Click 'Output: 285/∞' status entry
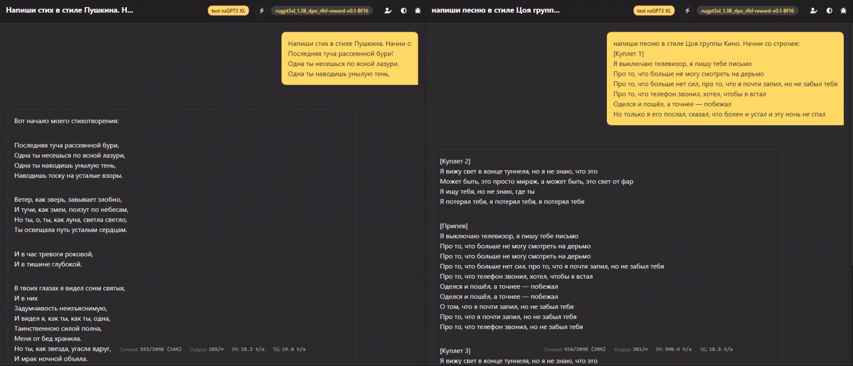 [207, 349]
